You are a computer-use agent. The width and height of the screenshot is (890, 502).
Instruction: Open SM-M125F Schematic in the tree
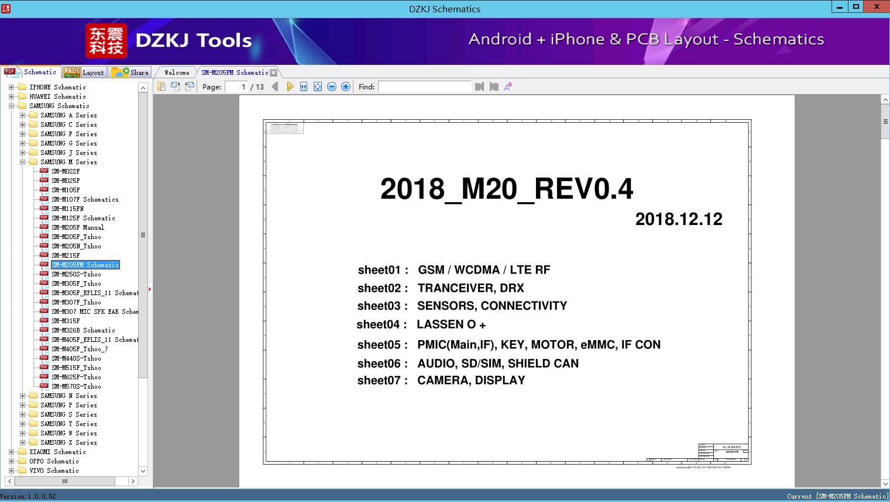click(x=83, y=218)
